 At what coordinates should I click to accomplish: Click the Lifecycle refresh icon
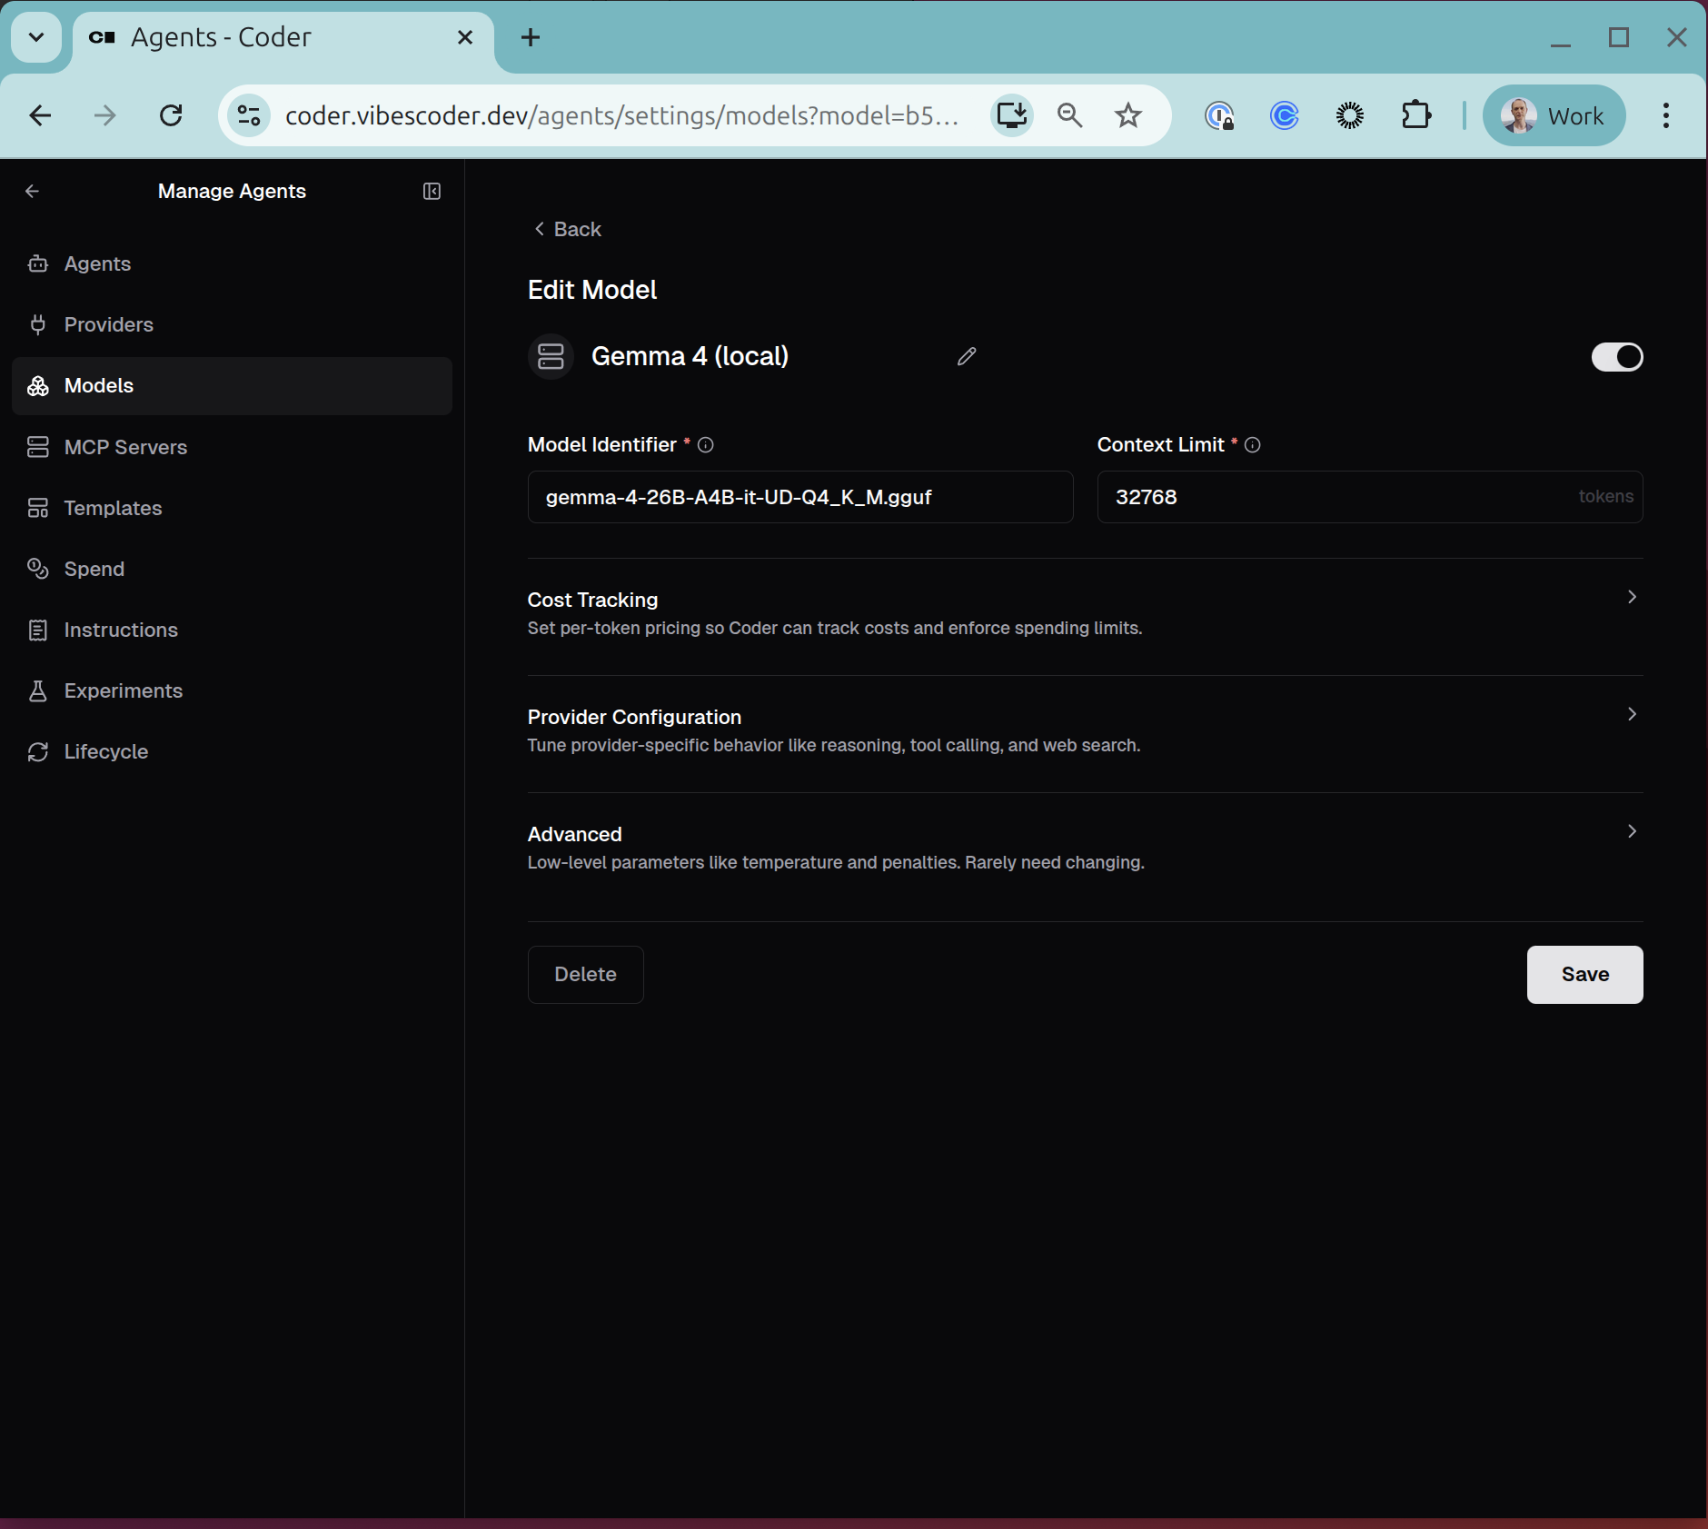tap(37, 751)
